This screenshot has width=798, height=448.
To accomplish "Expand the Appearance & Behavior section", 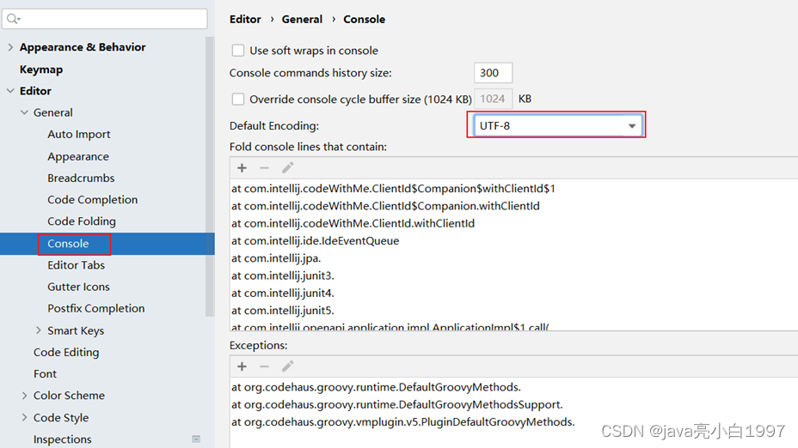I will pos(10,47).
